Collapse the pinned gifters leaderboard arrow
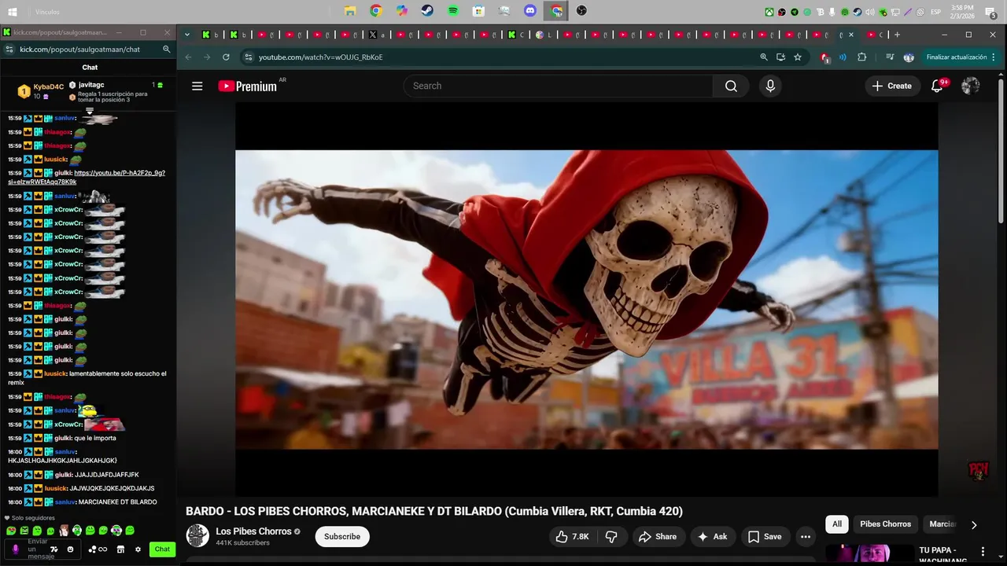 point(90,111)
